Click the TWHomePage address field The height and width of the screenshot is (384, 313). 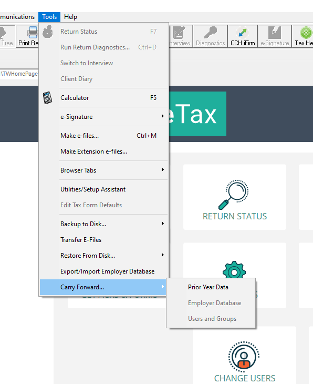pos(19,74)
